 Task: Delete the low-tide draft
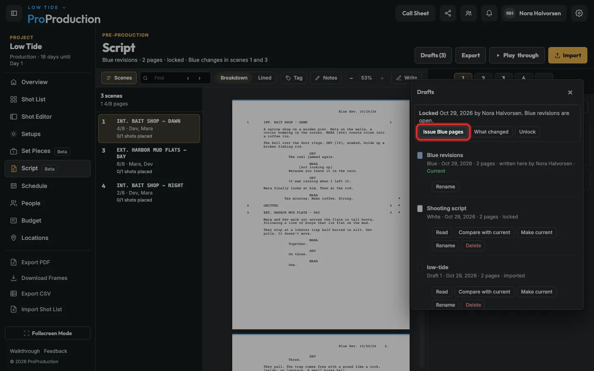click(x=473, y=305)
